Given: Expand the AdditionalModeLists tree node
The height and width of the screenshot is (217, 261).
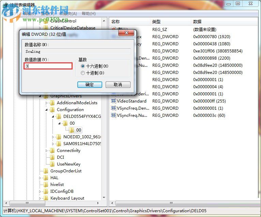Looking at the screenshot, I should (46, 103).
